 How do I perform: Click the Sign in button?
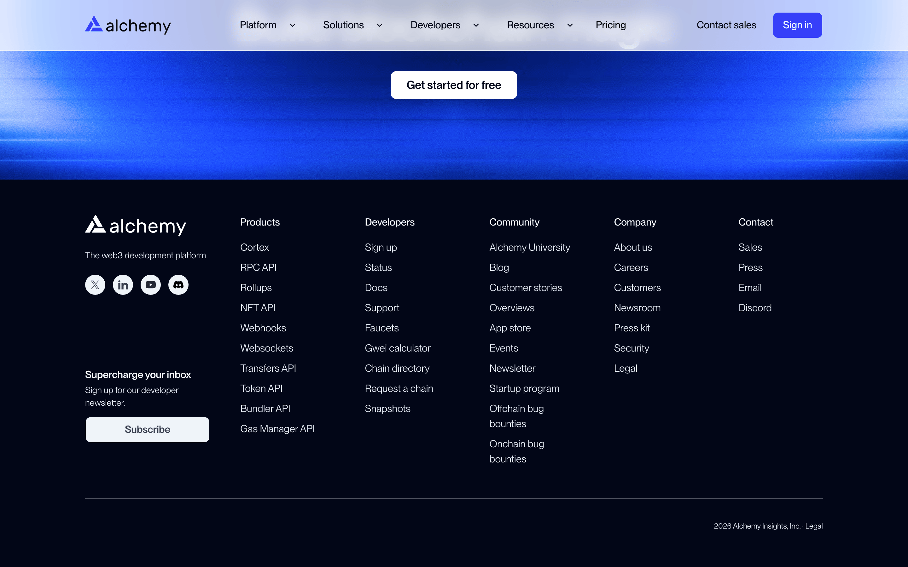pyautogui.click(x=797, y=25)
